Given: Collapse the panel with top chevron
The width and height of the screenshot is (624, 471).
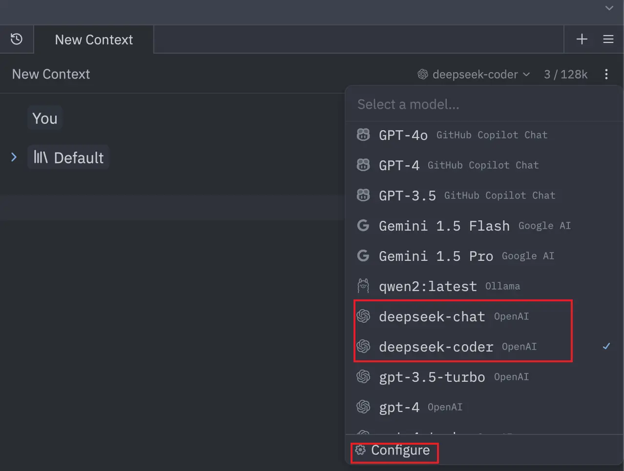Looking at the screenshot, I should (x=609, y=8).
